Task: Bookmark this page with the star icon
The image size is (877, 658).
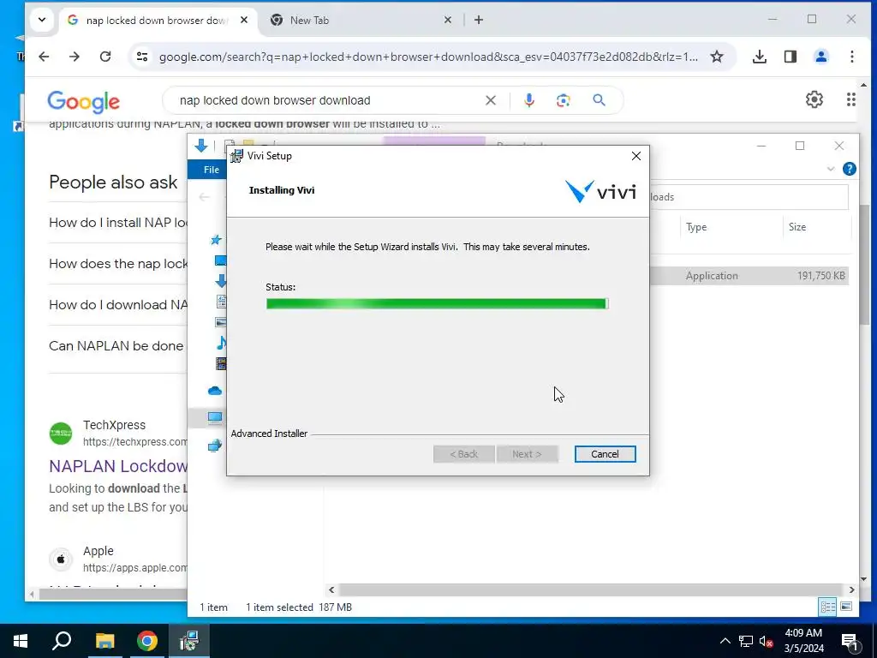Action: pos(717,57)
